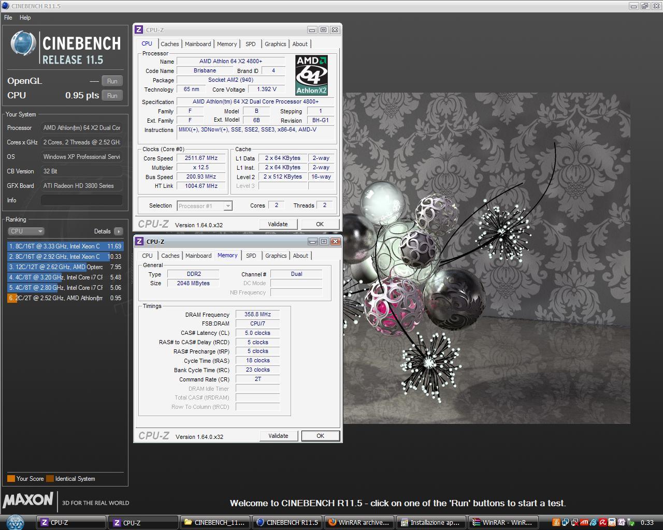
Task: Select ranking row 8C/16T @ 2.92 GHz Intel Xeon
Action: pyautogui.click(x=65, y=257)
